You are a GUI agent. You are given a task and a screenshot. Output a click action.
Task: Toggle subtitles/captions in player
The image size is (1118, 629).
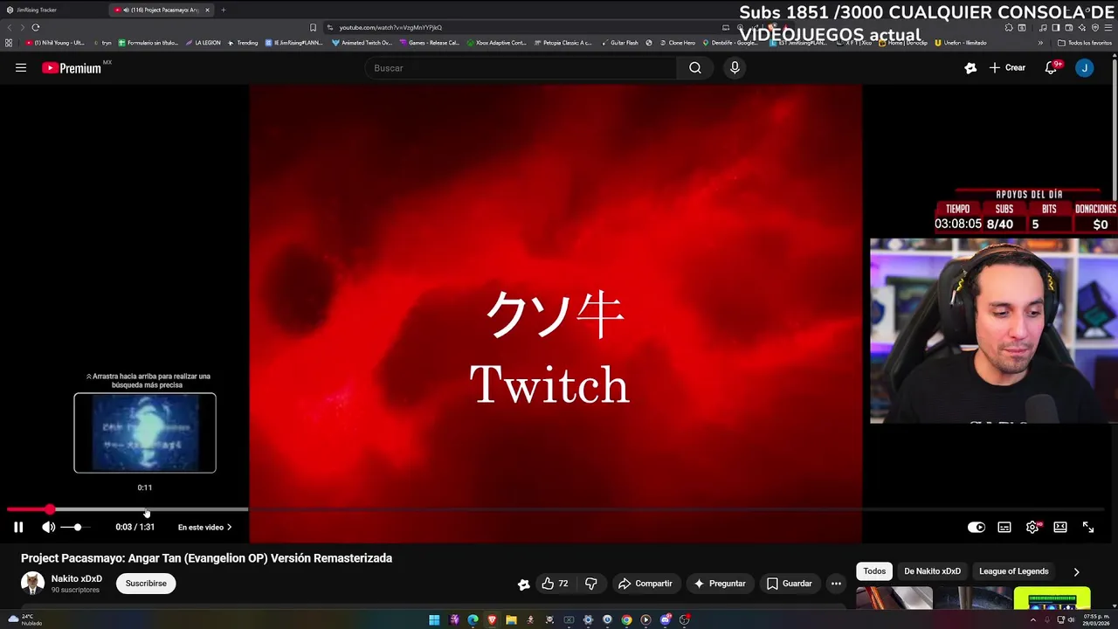(1004, 527)
